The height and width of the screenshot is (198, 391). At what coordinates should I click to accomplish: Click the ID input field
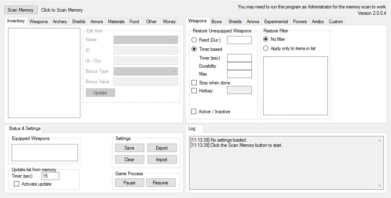click(x=146, y=50)
